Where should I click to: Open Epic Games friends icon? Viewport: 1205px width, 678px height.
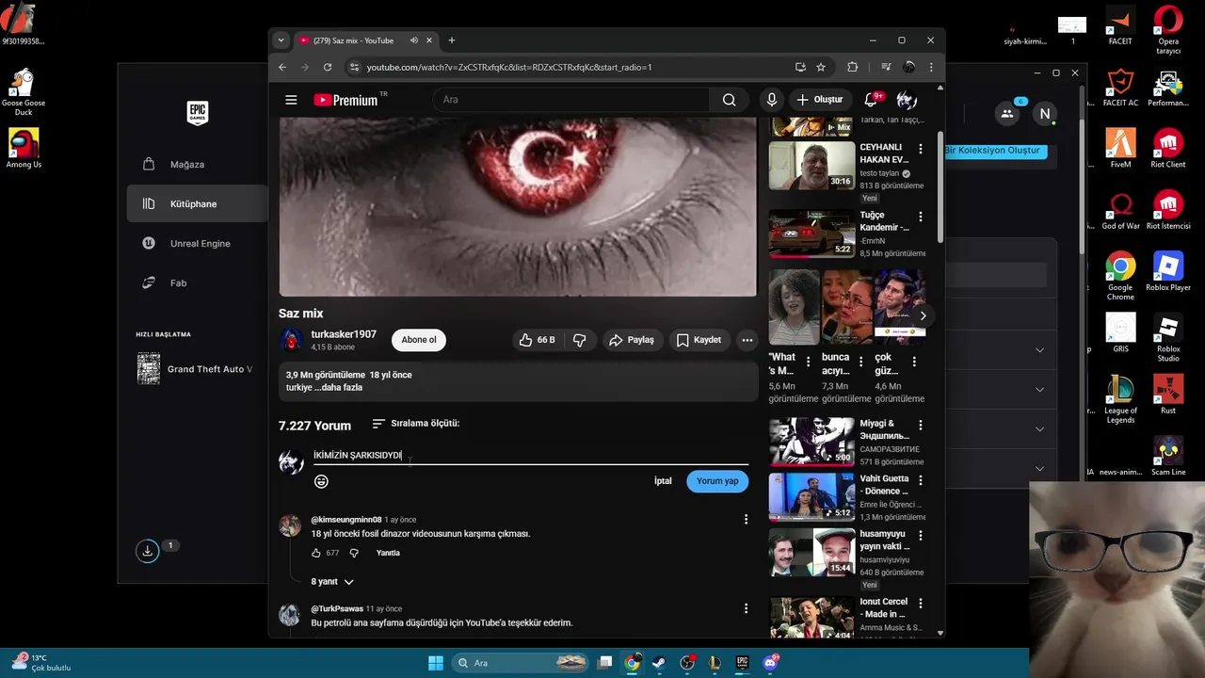[x=1007, y=114]
